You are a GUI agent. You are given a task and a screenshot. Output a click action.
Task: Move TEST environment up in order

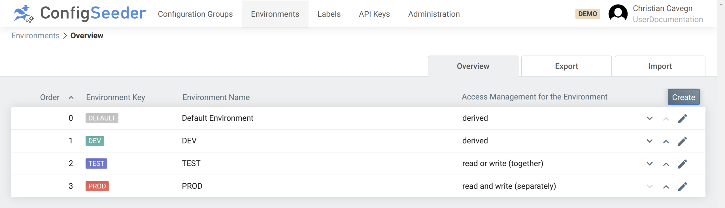click(x=666, y=164)
